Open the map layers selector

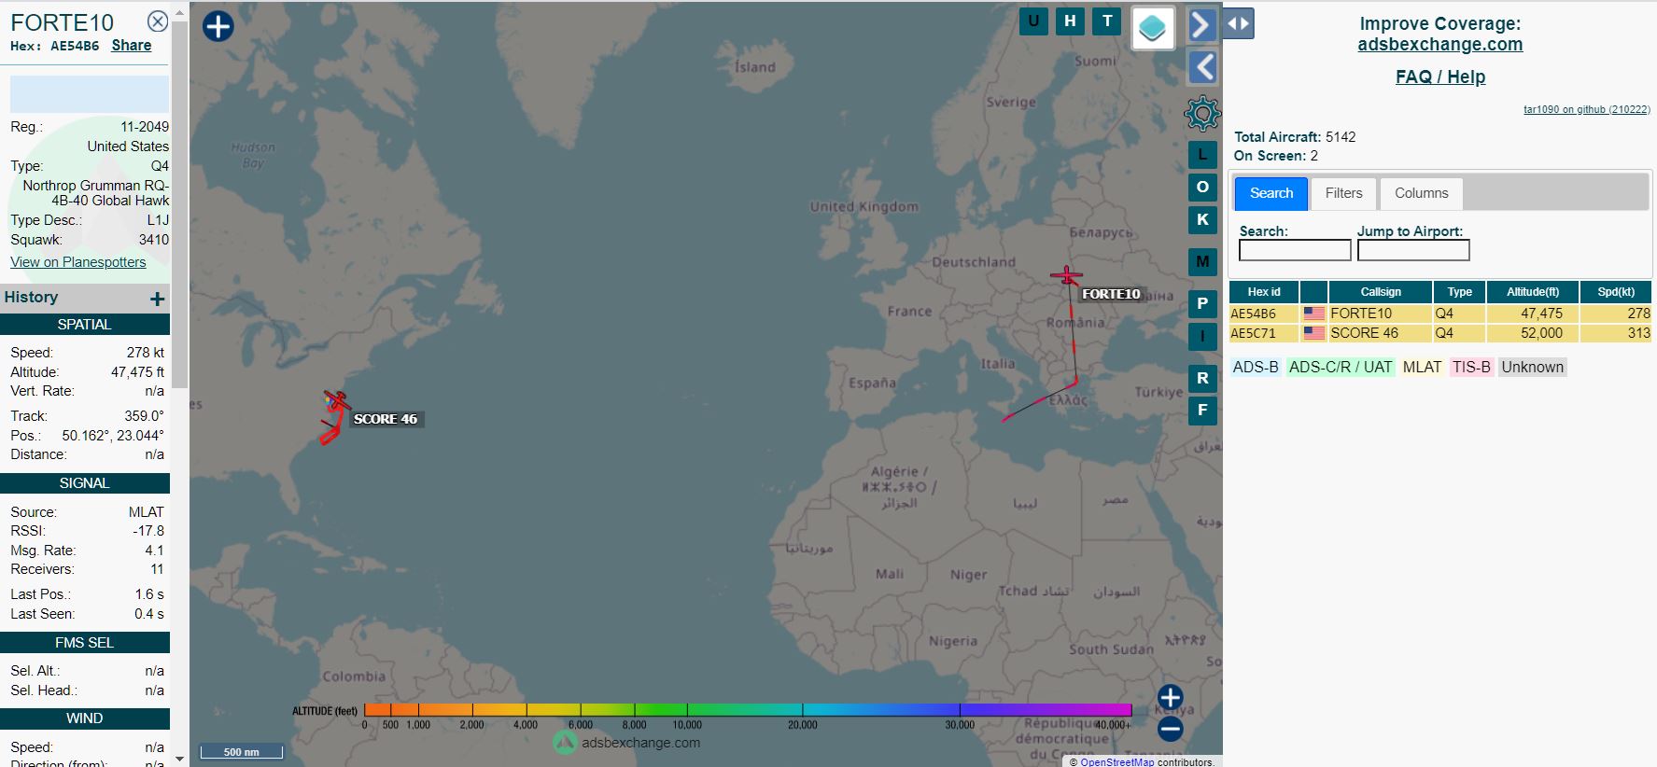pos(1153,28)
